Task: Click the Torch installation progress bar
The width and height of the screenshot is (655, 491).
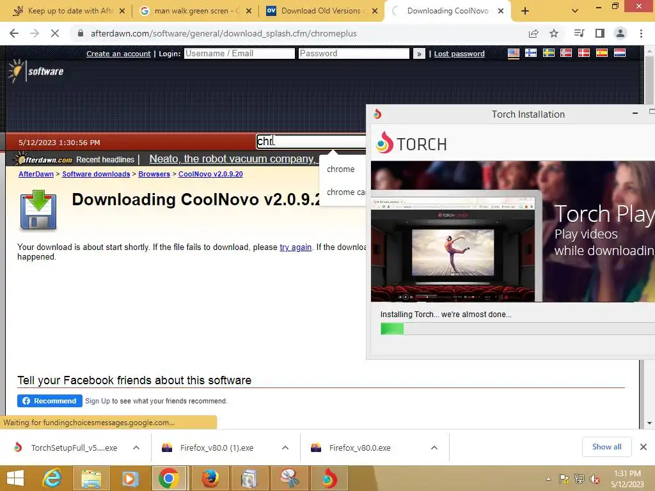Action: (x=517, y=329)
